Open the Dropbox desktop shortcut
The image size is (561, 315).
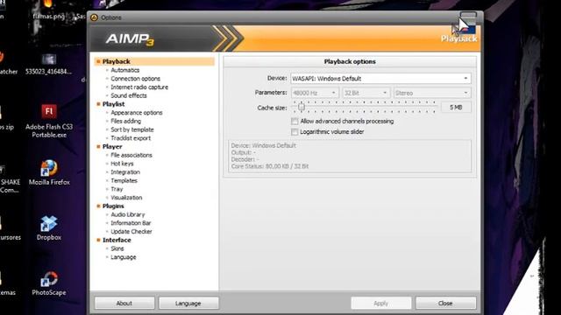[x=49, y=227]
